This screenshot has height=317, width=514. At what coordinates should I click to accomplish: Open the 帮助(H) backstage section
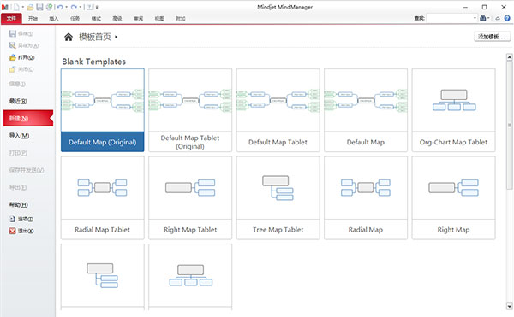(18, 204)
